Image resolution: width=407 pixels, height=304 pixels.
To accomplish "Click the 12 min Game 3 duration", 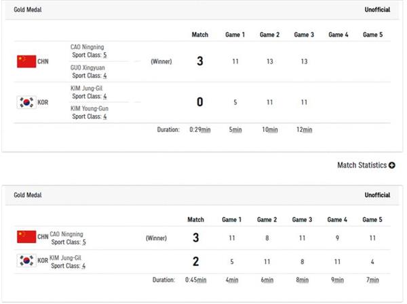I will 304,129.
